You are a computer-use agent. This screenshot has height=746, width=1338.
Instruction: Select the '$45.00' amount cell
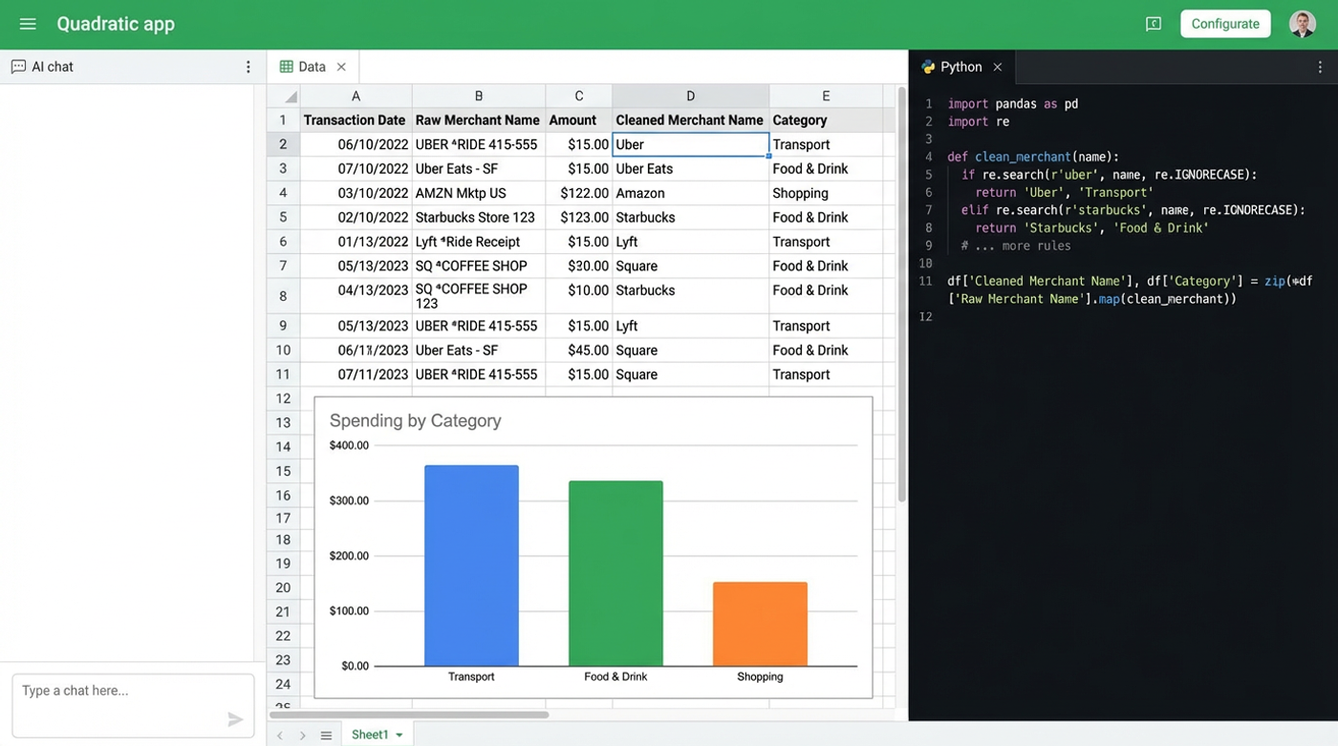(x=578, y=351)
